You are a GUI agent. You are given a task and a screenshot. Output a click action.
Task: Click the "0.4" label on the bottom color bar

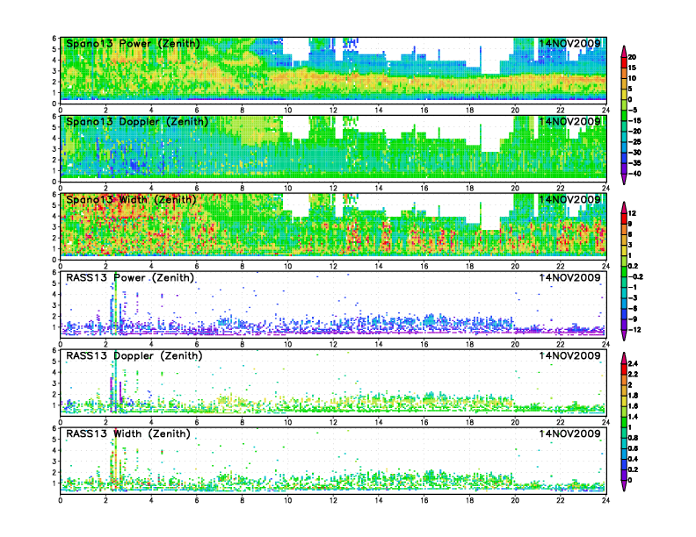[x=633, y=459]
